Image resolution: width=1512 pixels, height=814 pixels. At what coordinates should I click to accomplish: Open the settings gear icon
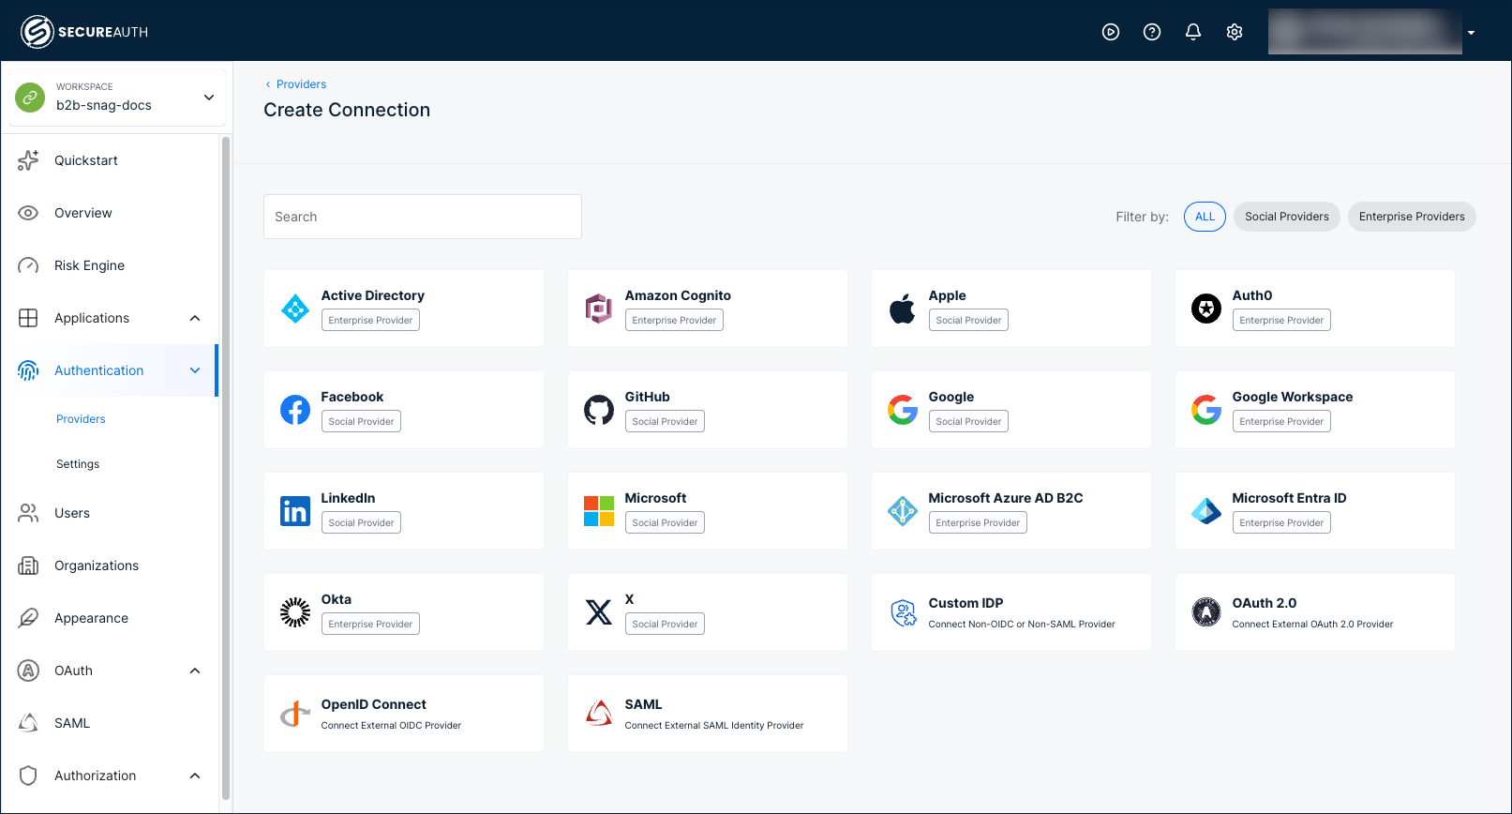[x=1235, y=32]
